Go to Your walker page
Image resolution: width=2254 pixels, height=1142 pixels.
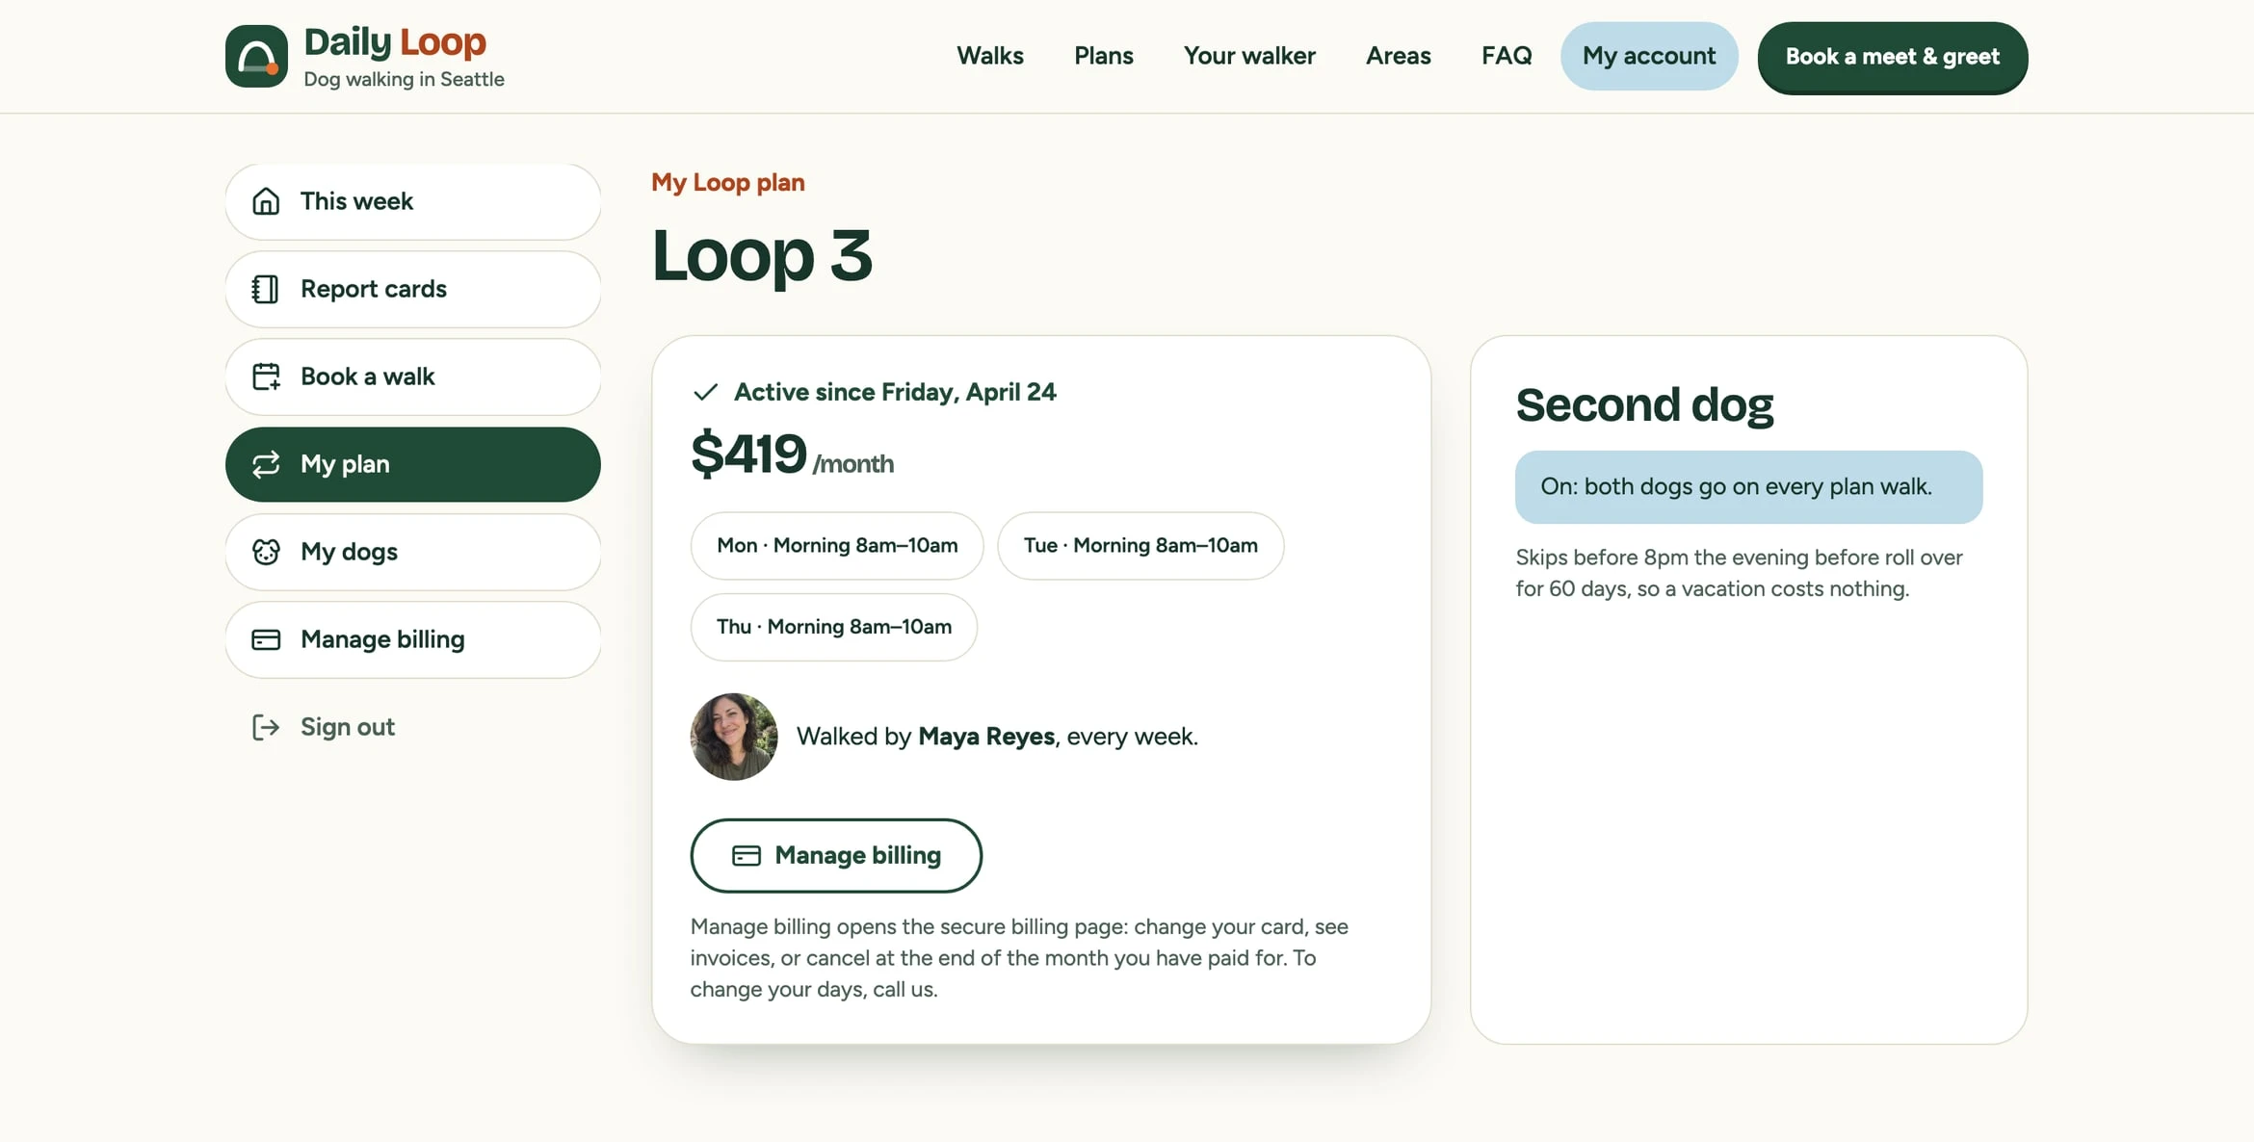click(1249, 56)
